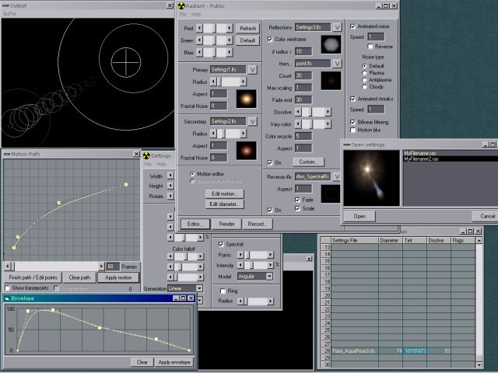Toggle the Color wireframe checkbox
This screenshot has height=373, width=498.
(x=271, y=39)
